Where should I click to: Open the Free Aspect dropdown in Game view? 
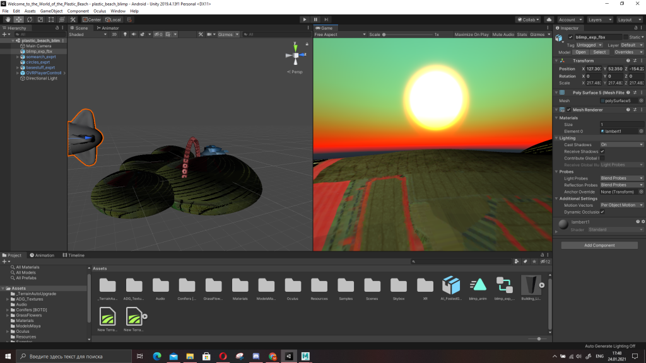pyautogui.click(x=340, y=35)
